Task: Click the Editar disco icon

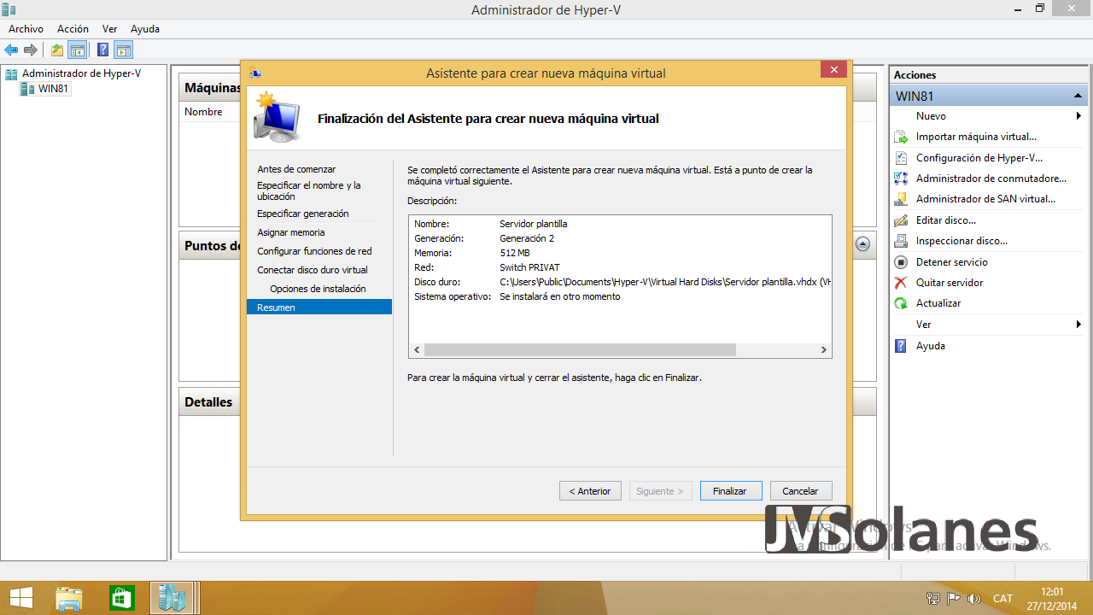Action: click(901, 220)
